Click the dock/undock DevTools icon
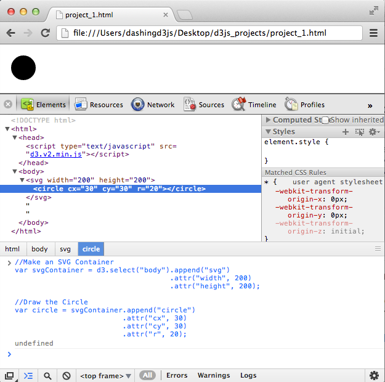Image resolution: width=385 pixels, height=382 pixels. (x=9, y=375)
